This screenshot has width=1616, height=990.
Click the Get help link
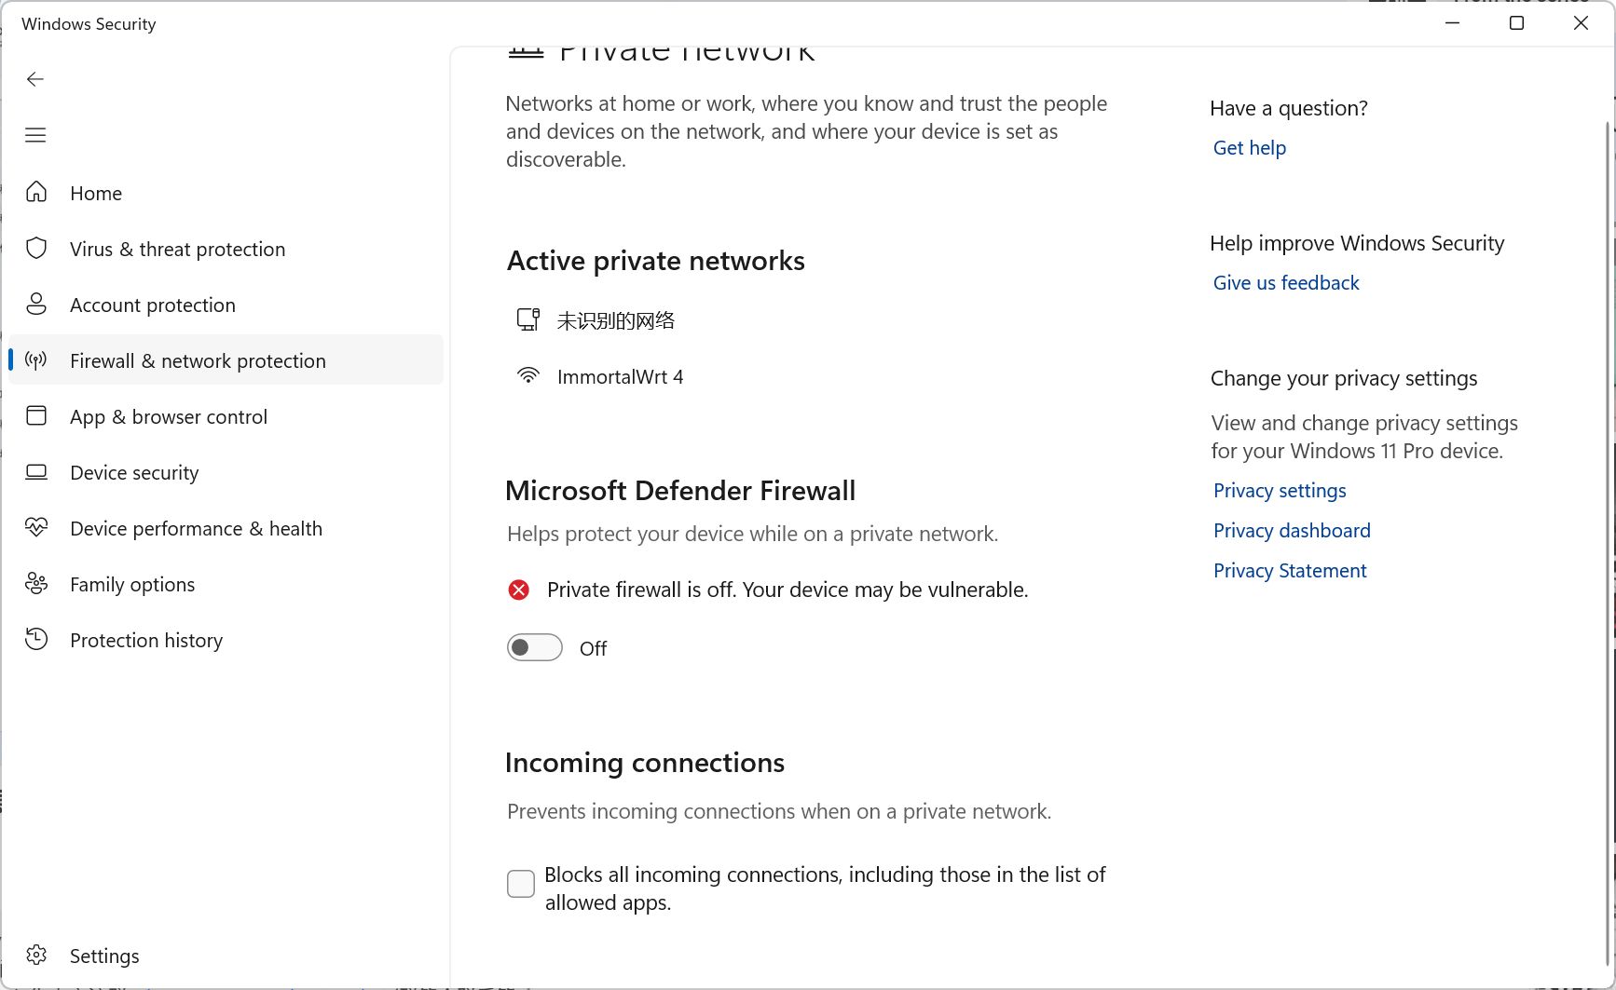point(1249,148)
